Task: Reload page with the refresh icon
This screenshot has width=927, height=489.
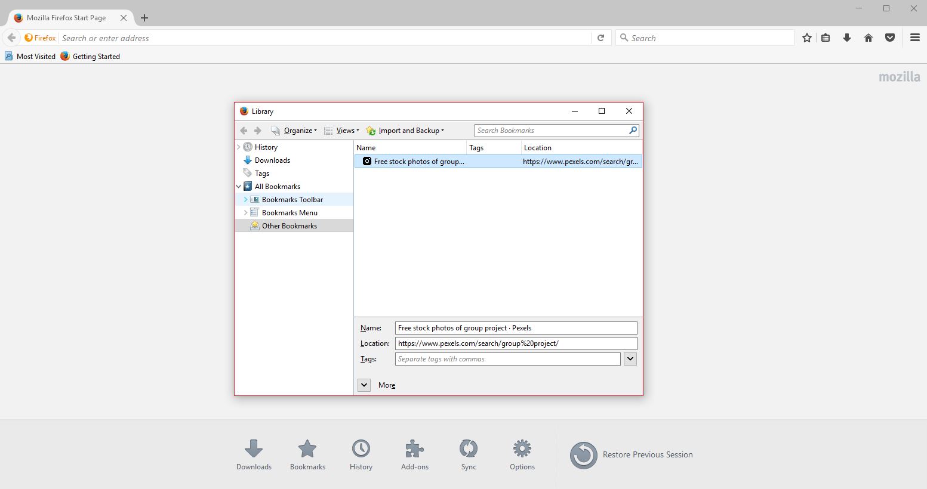Action: click(x=601, y=38)
